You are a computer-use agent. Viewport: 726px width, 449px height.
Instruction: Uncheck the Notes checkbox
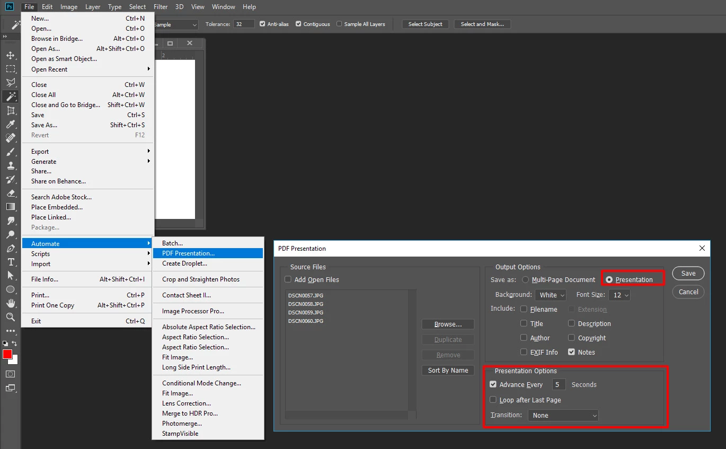tap(571, 352)
